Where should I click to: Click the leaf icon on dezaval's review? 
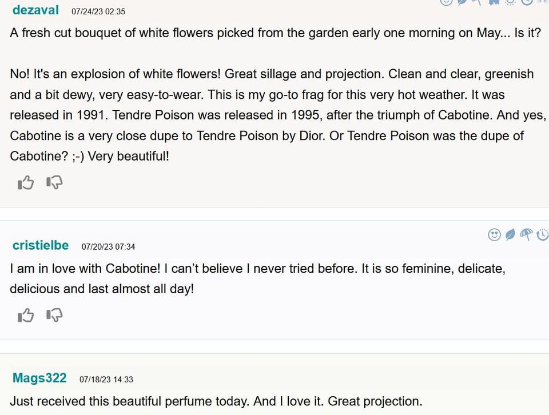461,2
